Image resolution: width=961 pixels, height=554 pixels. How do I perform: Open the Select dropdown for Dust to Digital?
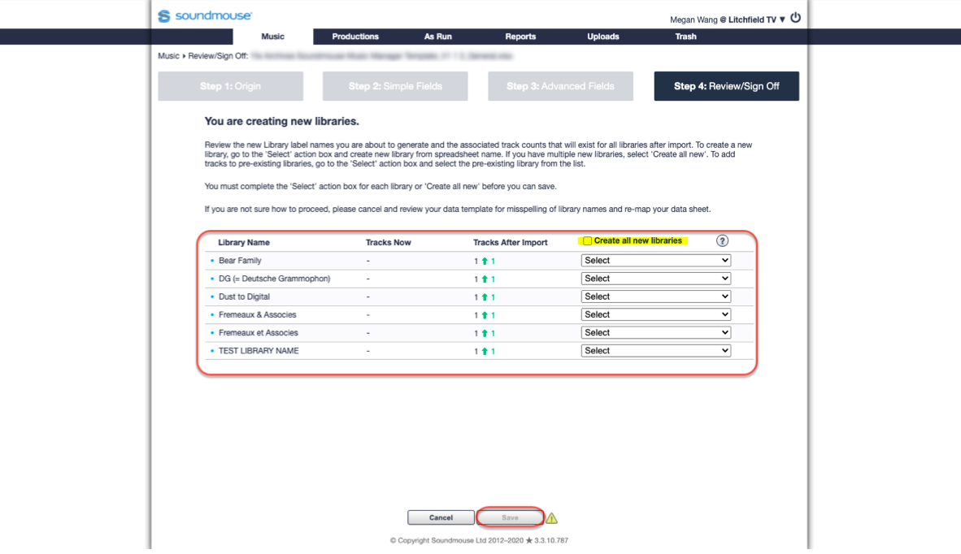pos(656,296)
